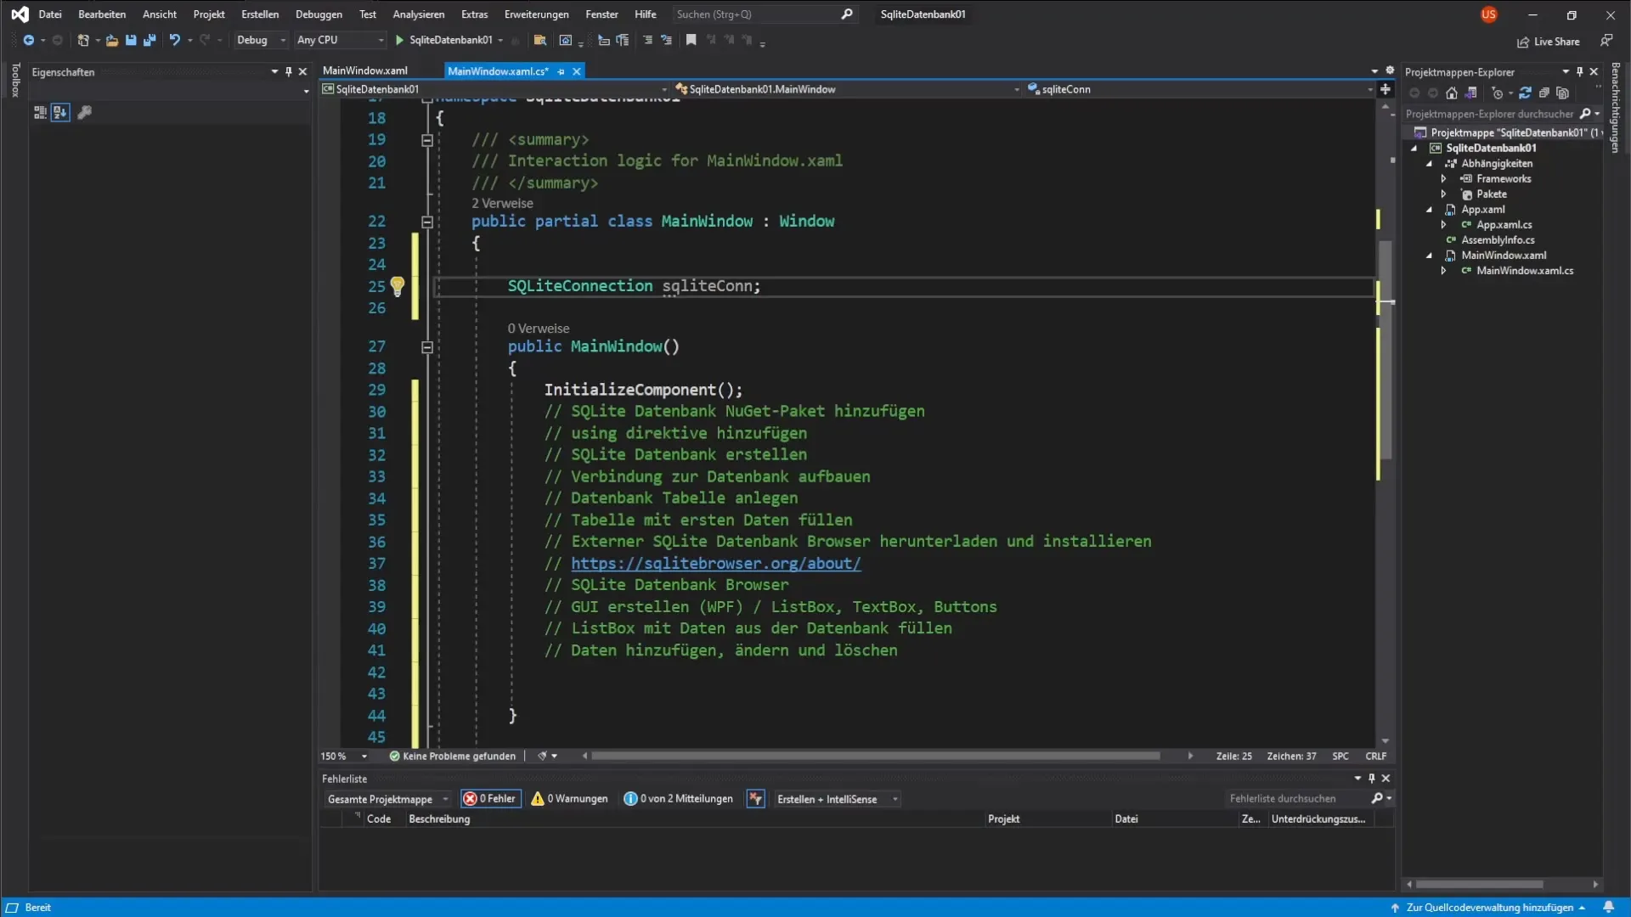The image size is (1631, 917).
Task: Collapse the Abhängigkeiten node in the explorer
Action: tap(1429, 164)
